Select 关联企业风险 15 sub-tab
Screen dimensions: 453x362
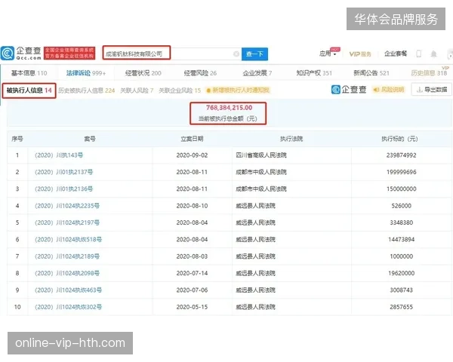[180, 90]
